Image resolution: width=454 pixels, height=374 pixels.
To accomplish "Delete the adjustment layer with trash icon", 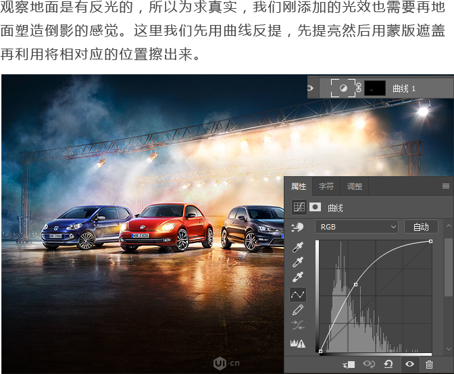I will [429, 365].
